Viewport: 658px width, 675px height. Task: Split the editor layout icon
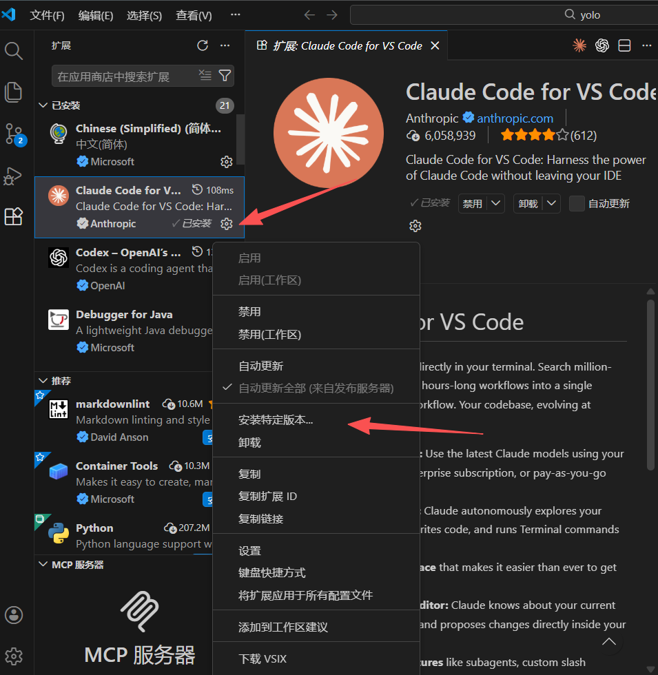(624, 45)
